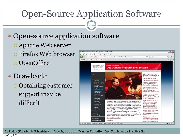This screenshot has height=137, width=183.
Task: Click For Students in left sidebar
Action: pyautogui.click(x=96, y=118)
